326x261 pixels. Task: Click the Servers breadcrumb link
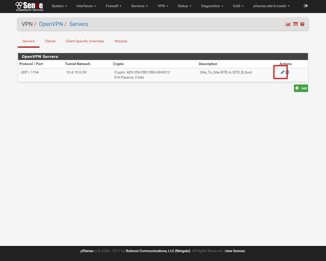[x=78, y=24]
